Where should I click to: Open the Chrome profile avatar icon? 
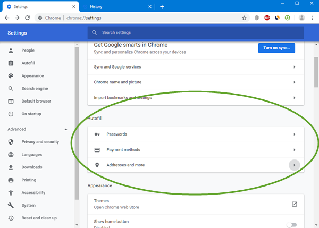coord(302,18)
